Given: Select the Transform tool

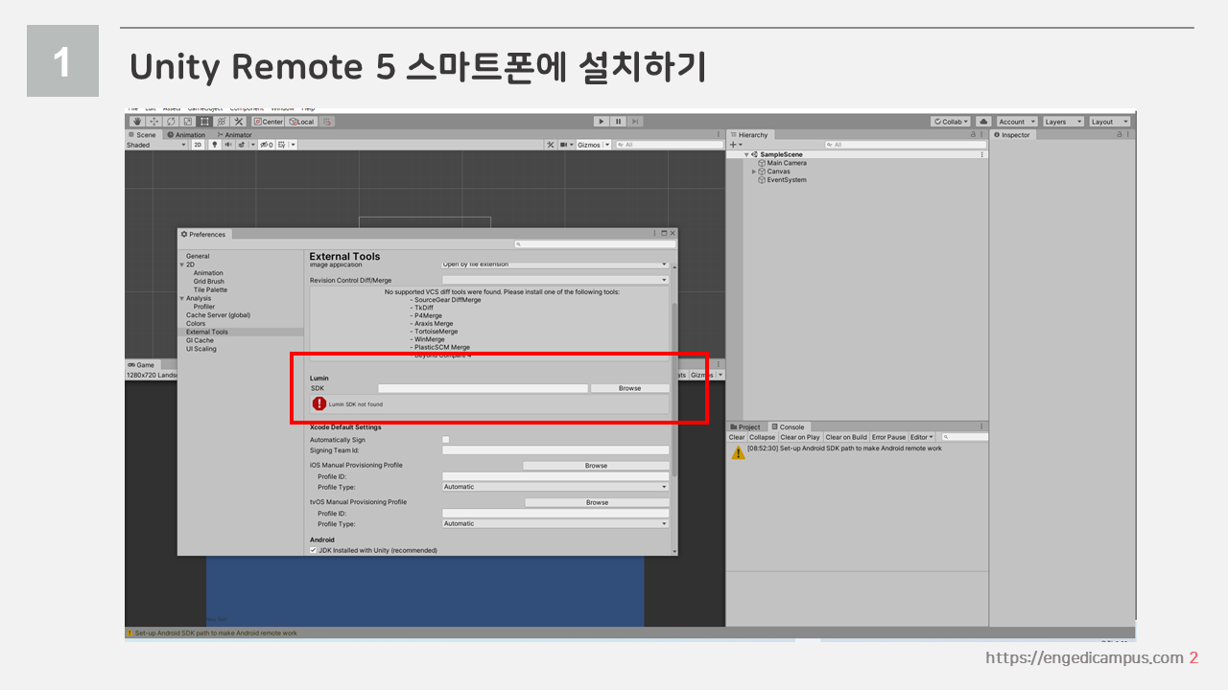Looking at the screenshot, I should click(x=221, y=122).
